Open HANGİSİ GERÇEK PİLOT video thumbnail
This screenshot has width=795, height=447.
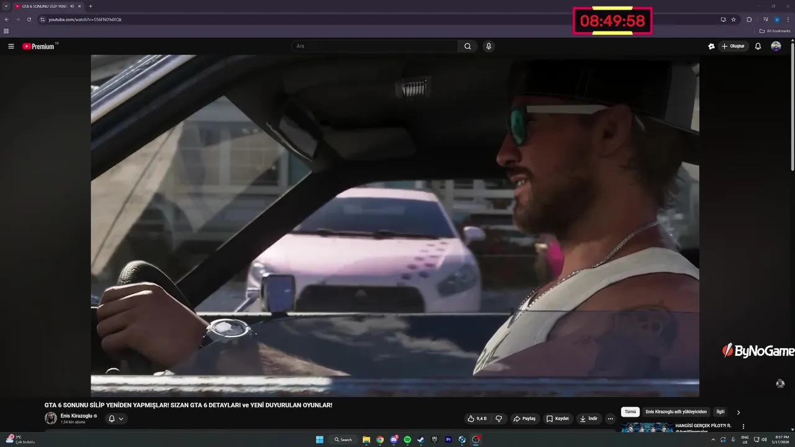[647, 427]
